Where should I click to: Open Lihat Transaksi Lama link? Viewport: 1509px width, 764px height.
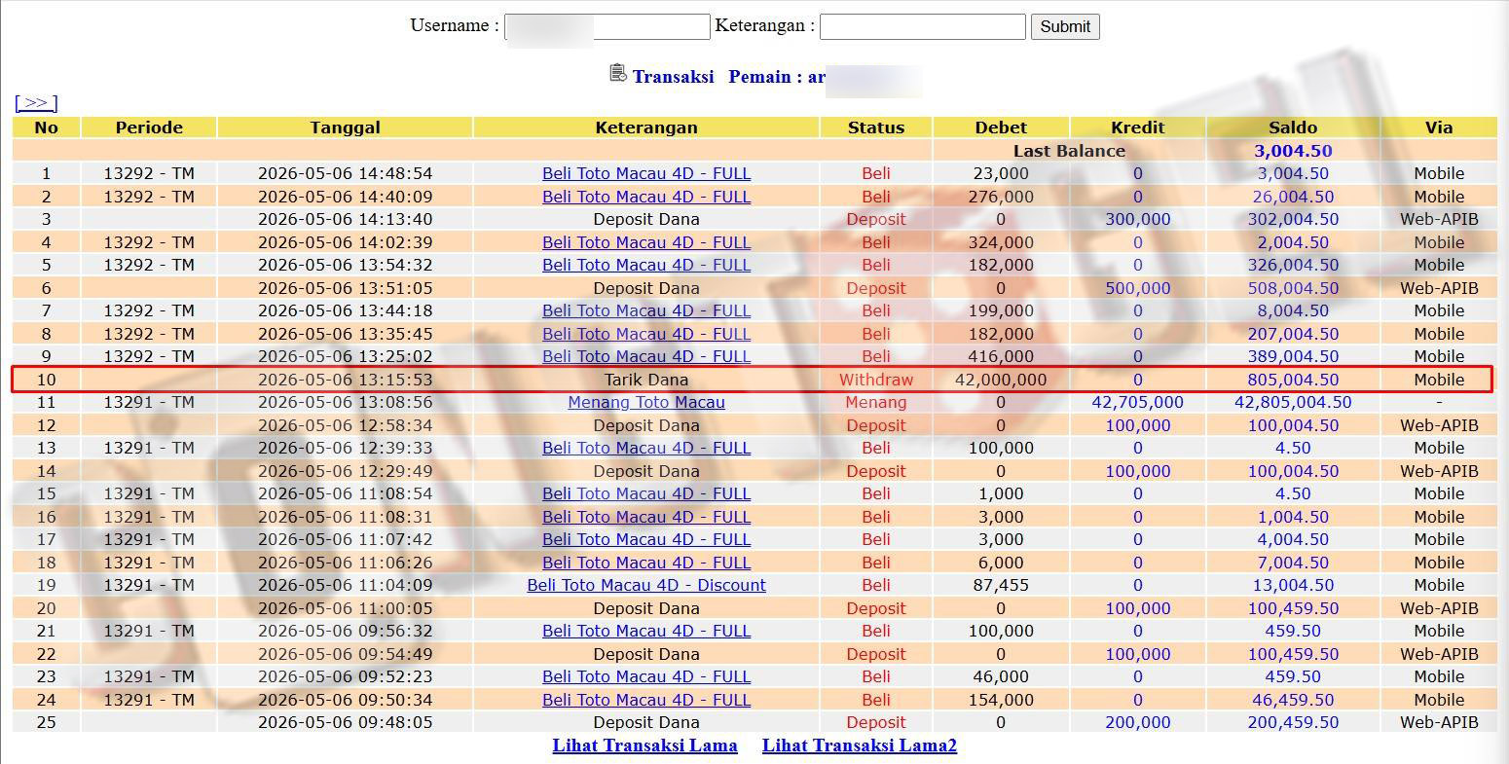pos(644,746)
